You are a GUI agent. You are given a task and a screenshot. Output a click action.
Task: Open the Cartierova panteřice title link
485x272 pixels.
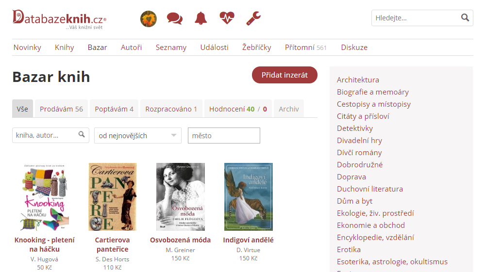(112, 244)
